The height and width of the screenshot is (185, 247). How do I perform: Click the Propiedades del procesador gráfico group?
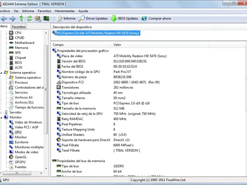(x=83, y=51)
